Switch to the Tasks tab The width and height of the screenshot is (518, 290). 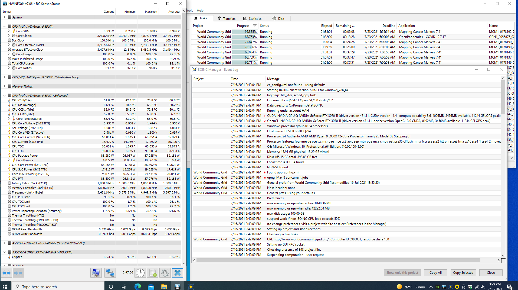(x=200, y=18)
